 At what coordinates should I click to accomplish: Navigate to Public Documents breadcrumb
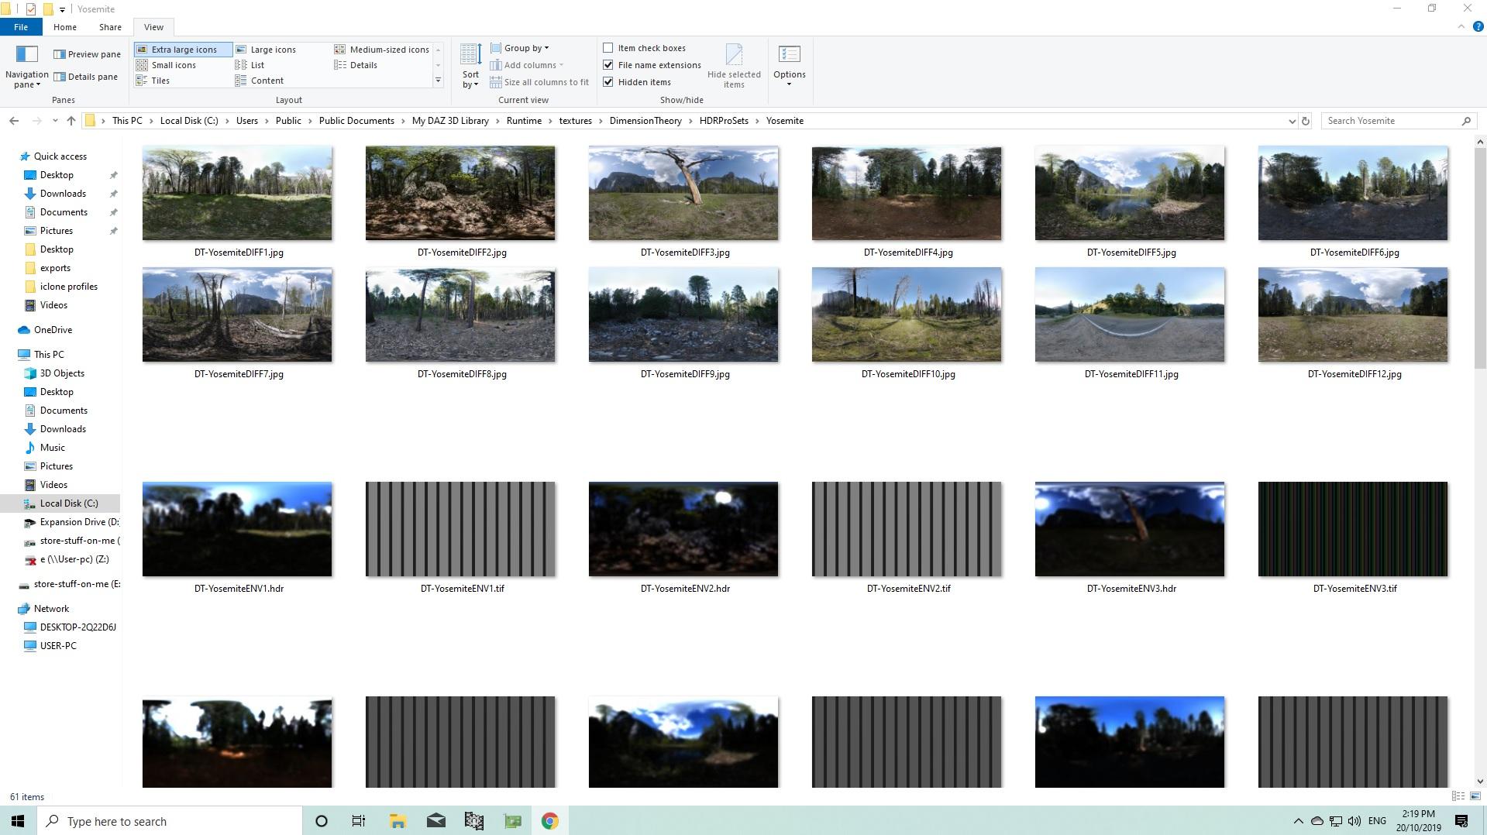click(356, 121)
